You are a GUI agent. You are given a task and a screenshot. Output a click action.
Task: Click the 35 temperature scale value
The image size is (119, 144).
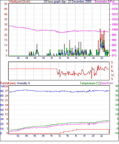tap(117, 91)
